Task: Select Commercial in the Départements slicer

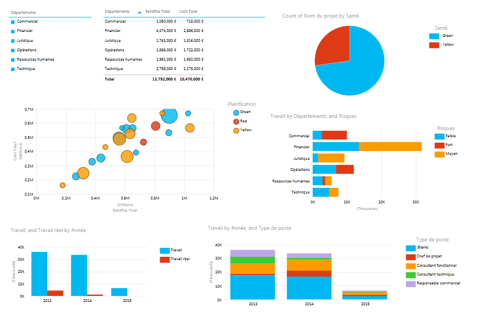Action: [27, 21]
